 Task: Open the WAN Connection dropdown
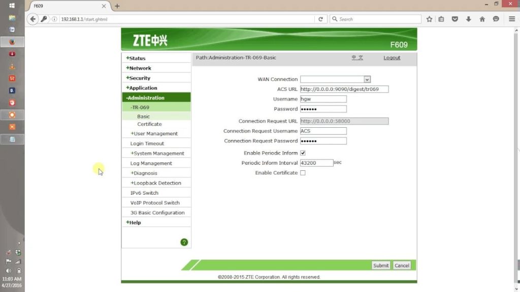pos(367,79)
